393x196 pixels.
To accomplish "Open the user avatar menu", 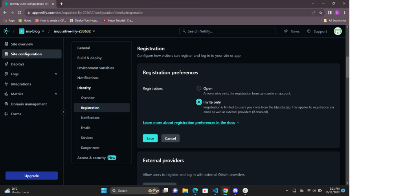I will click(338, 31).
